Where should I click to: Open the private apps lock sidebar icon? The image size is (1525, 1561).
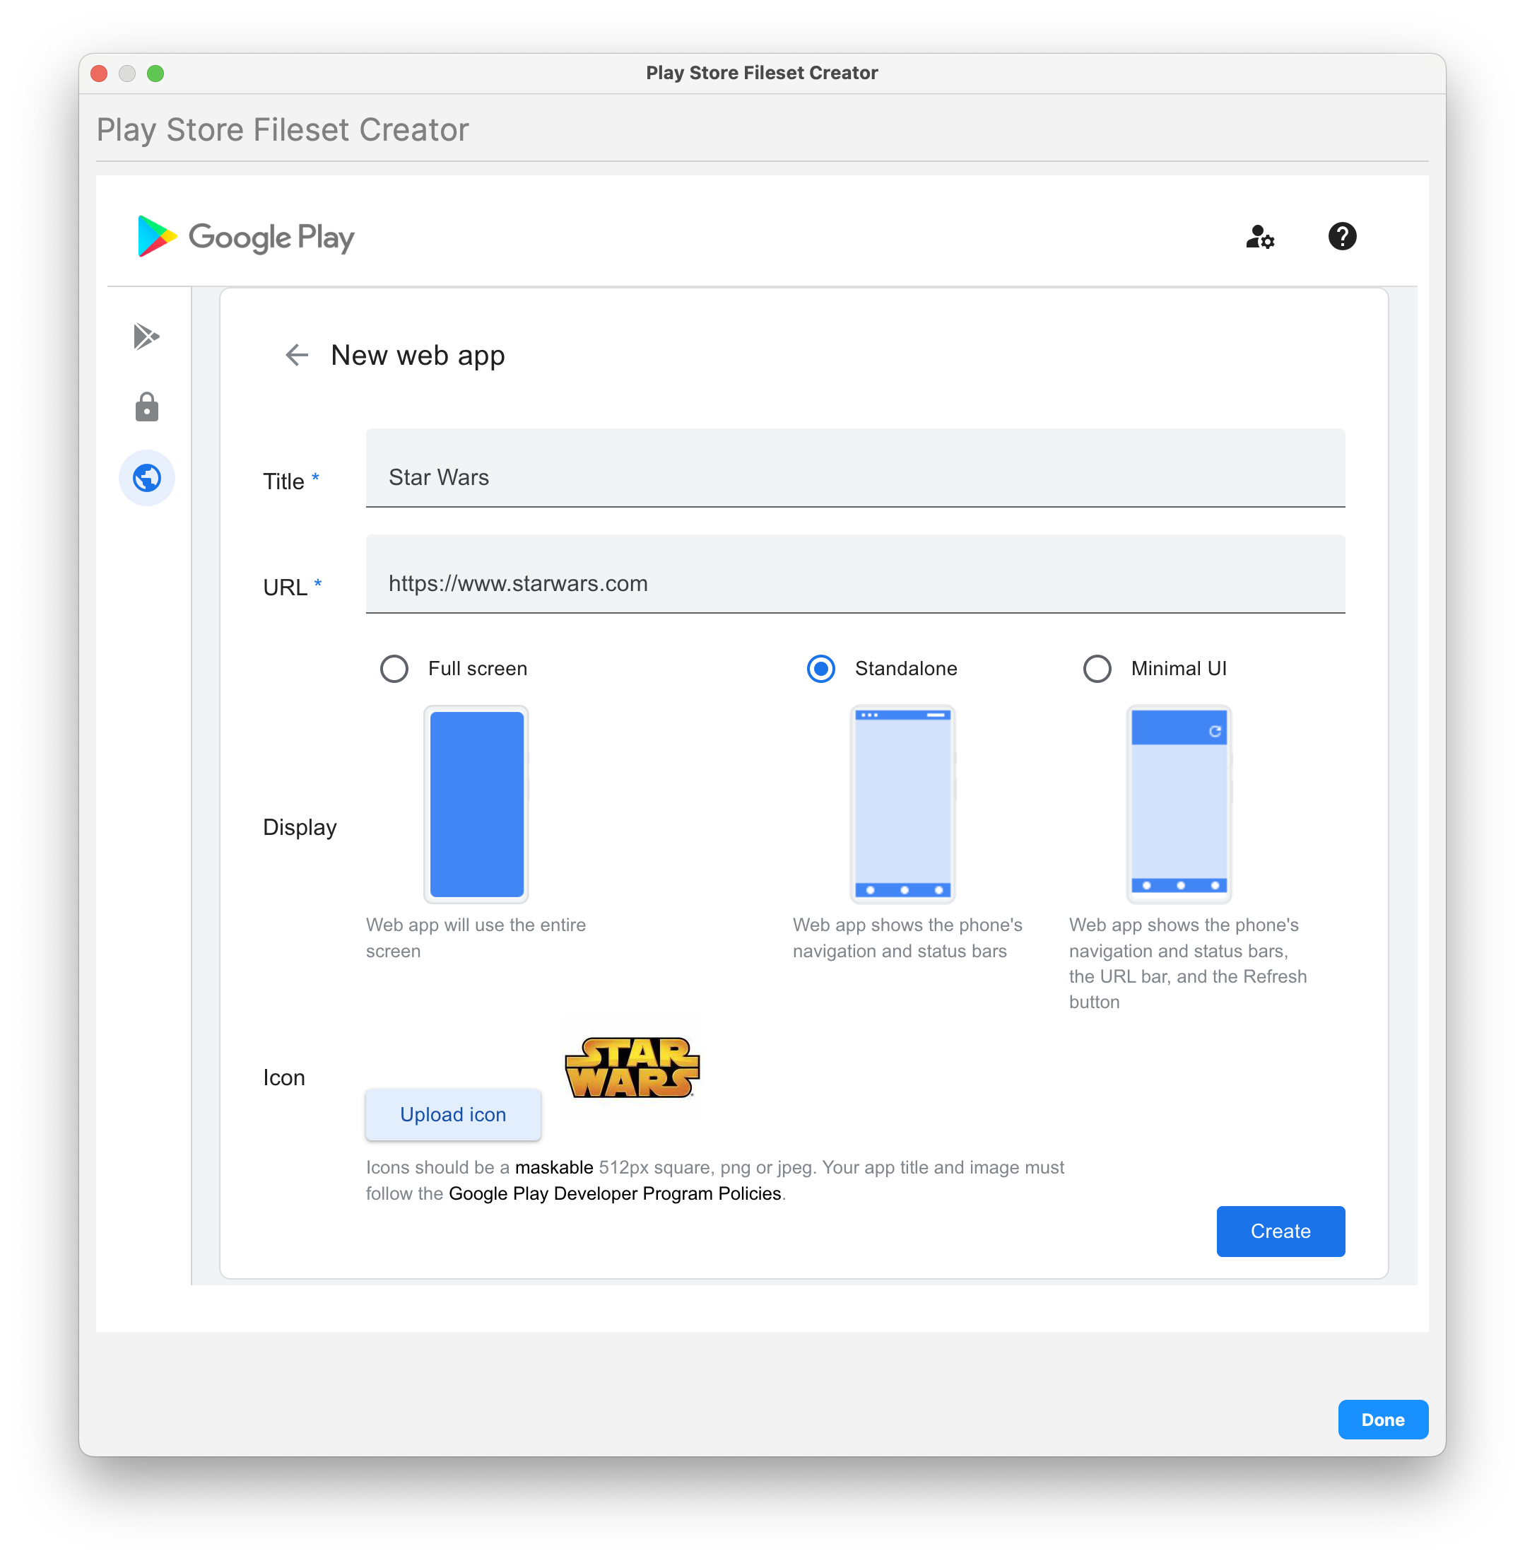(x=146, y=407)
